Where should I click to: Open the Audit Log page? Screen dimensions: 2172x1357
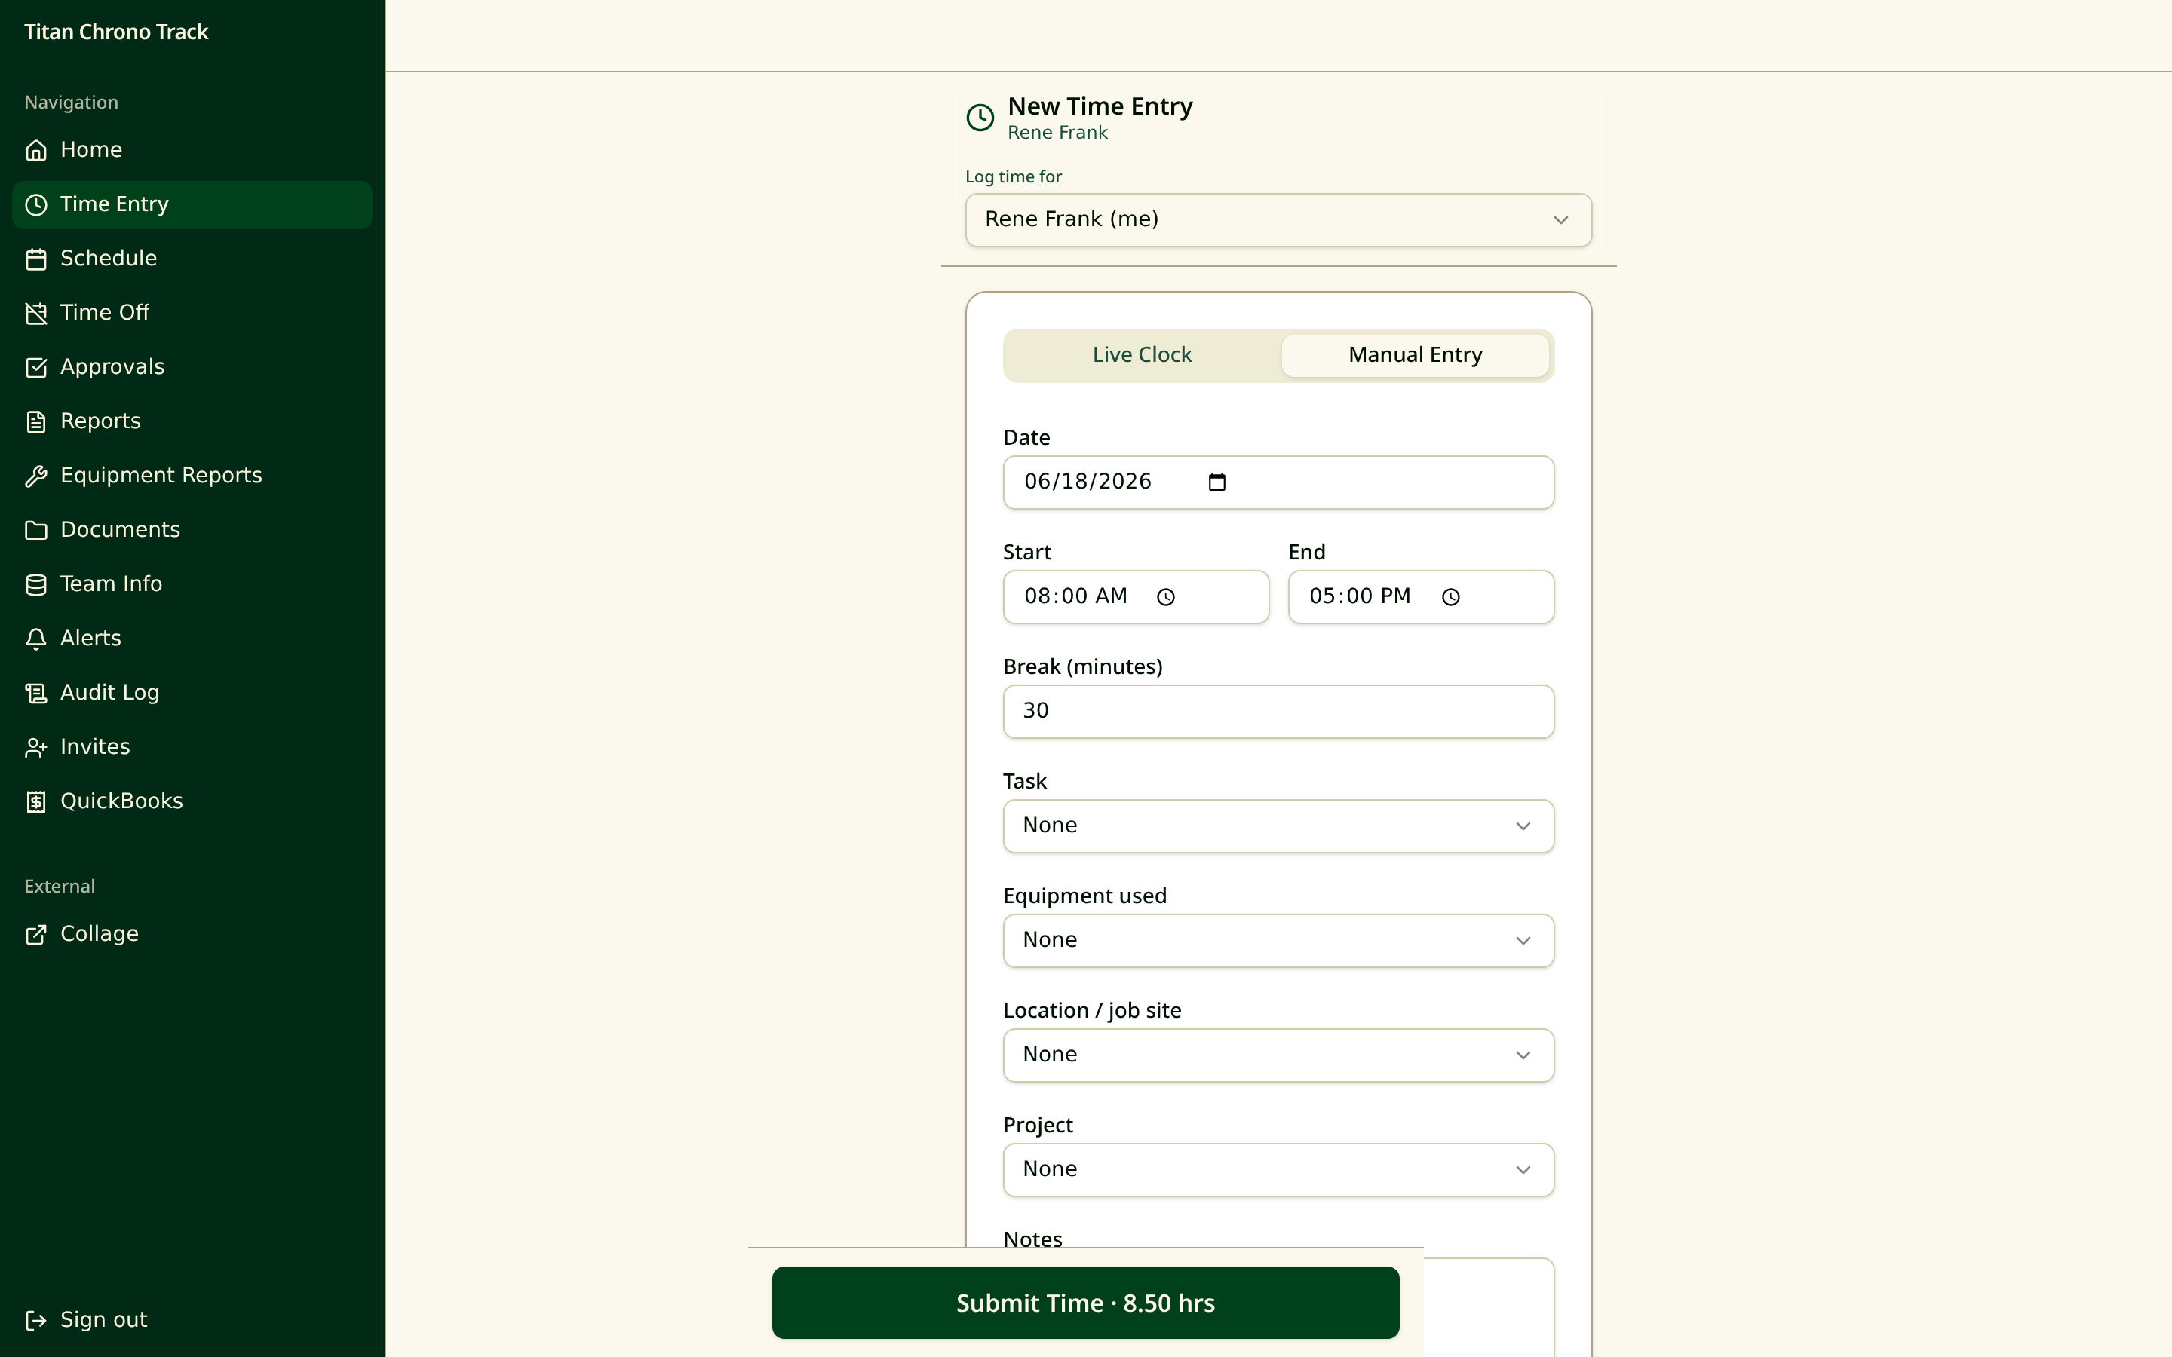[192, 693]
